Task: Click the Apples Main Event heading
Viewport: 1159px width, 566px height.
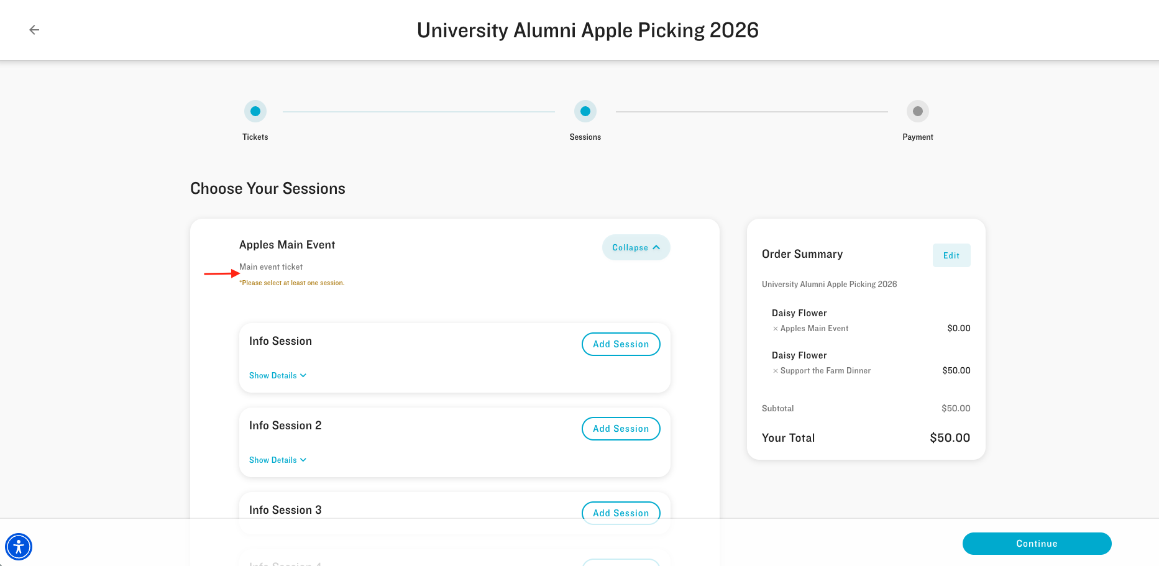Action: click(287, 245)
